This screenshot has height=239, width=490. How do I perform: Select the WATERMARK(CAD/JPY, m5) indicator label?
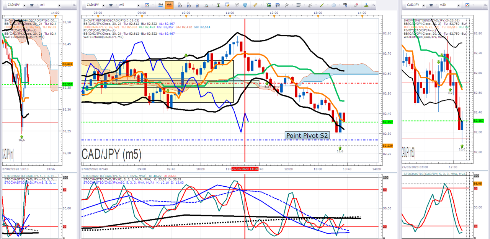pos(103,37)
